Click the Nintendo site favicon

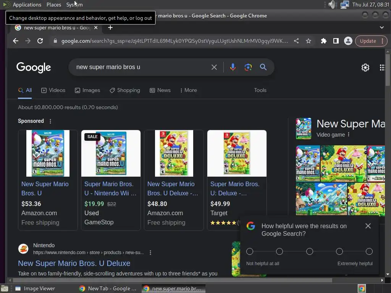point(23,249)
